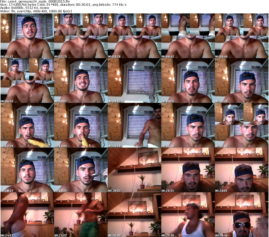Select the thumbnail at 00:24:12

pos(27,215)
